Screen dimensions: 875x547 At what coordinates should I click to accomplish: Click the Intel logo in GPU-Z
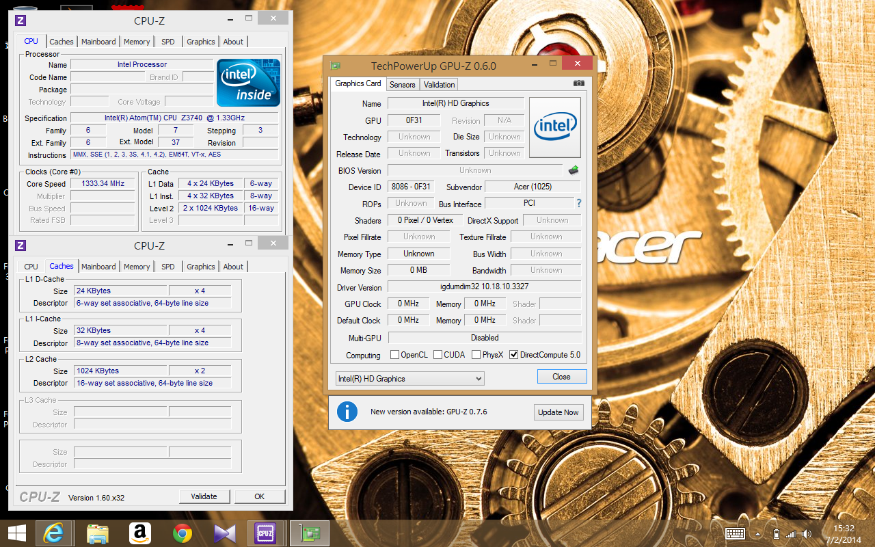[x=555, y=127]
